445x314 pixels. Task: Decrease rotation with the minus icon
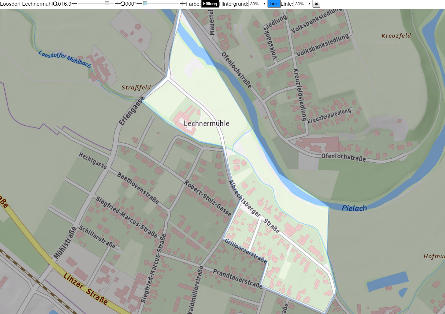coord(139,4)
